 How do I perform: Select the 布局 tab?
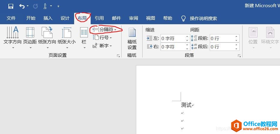point(82,18)
